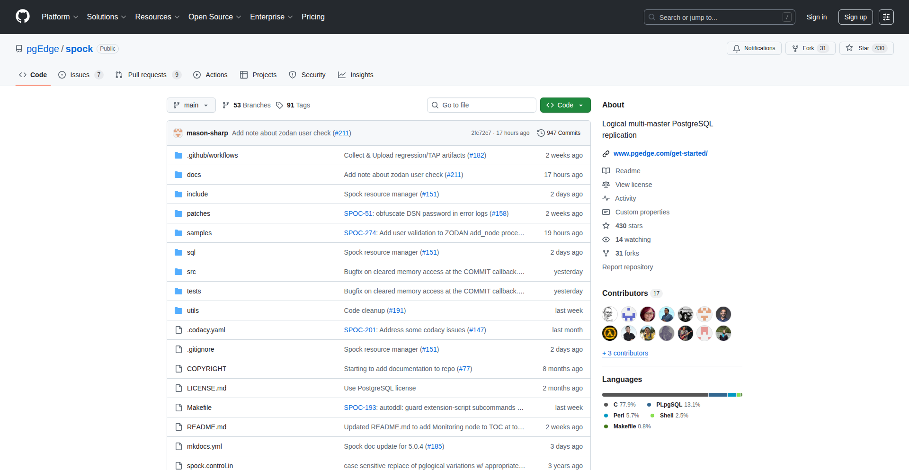Open SPOC-51 link in patches row
Screen dimensions: 909x470
[x=358, y=213]
